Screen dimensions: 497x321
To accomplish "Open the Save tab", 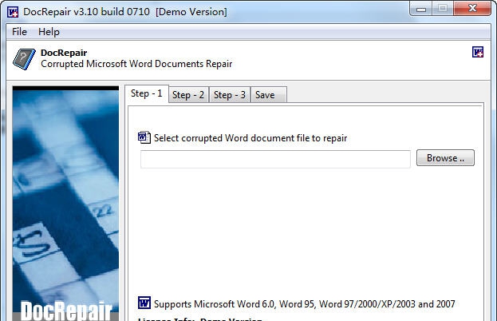I will (269, 95).
